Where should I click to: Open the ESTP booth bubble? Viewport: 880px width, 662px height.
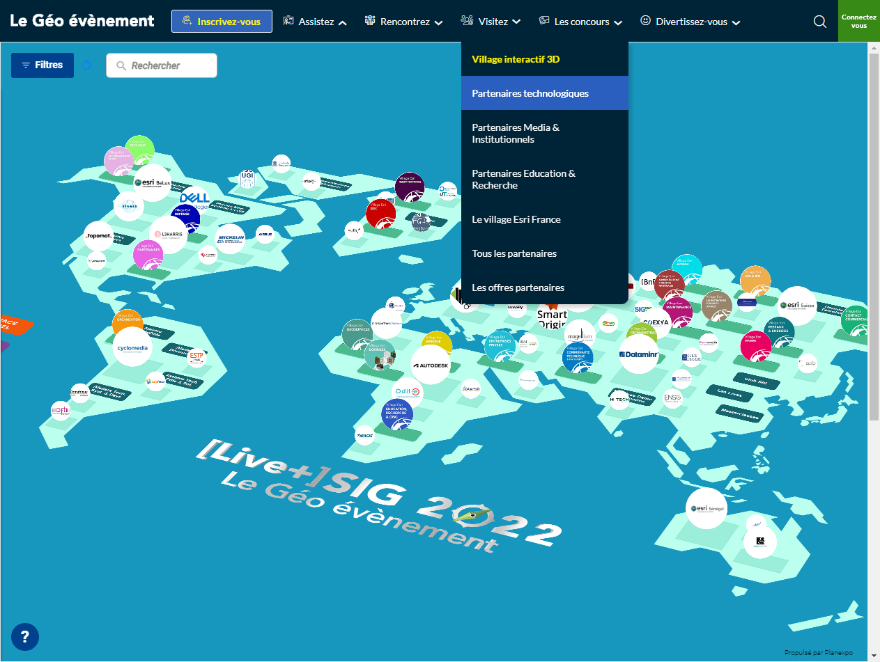coord(197,356)
